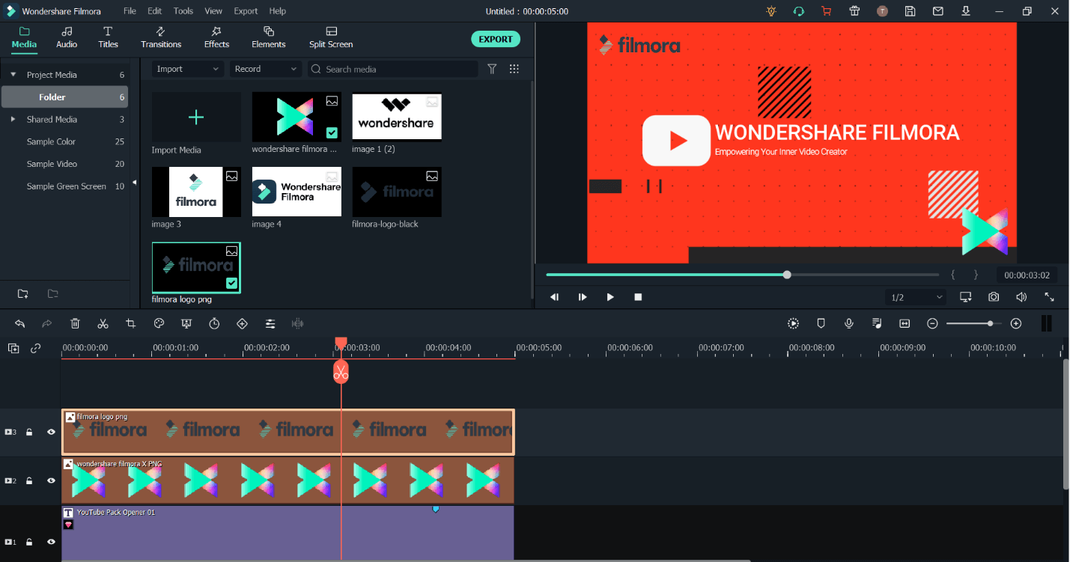
Task: Open preview volume speaker icon
Action: pyautogui.click(x=1021, y=297)
